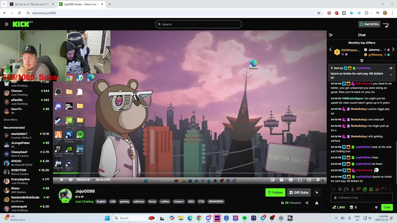Bookmark this page with star icon
Viewport: 397px width, 223px height.
tap(319, 13)
